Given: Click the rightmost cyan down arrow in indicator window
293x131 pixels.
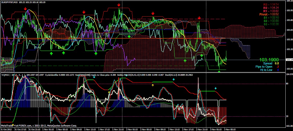Looking at the screenshot, I should [x=216, y=88].
